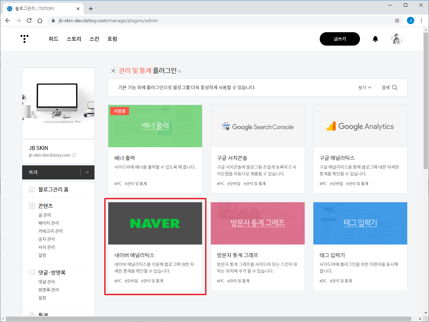The width and height of the screenshot is (429, 322).
Task: Click the 관리 및 통계 category heading
Action: pos(135,71)
